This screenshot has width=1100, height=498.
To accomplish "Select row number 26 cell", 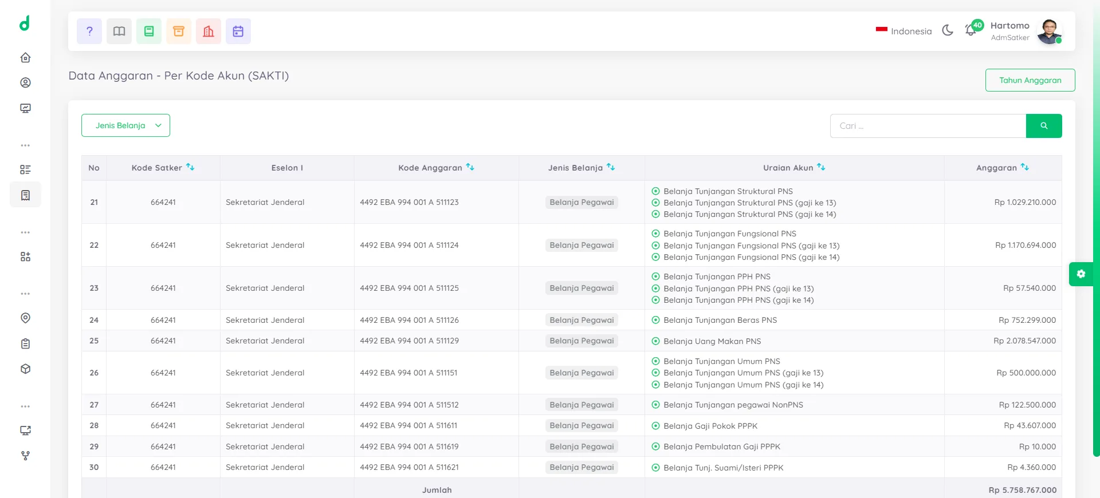I will click(94, 373).
